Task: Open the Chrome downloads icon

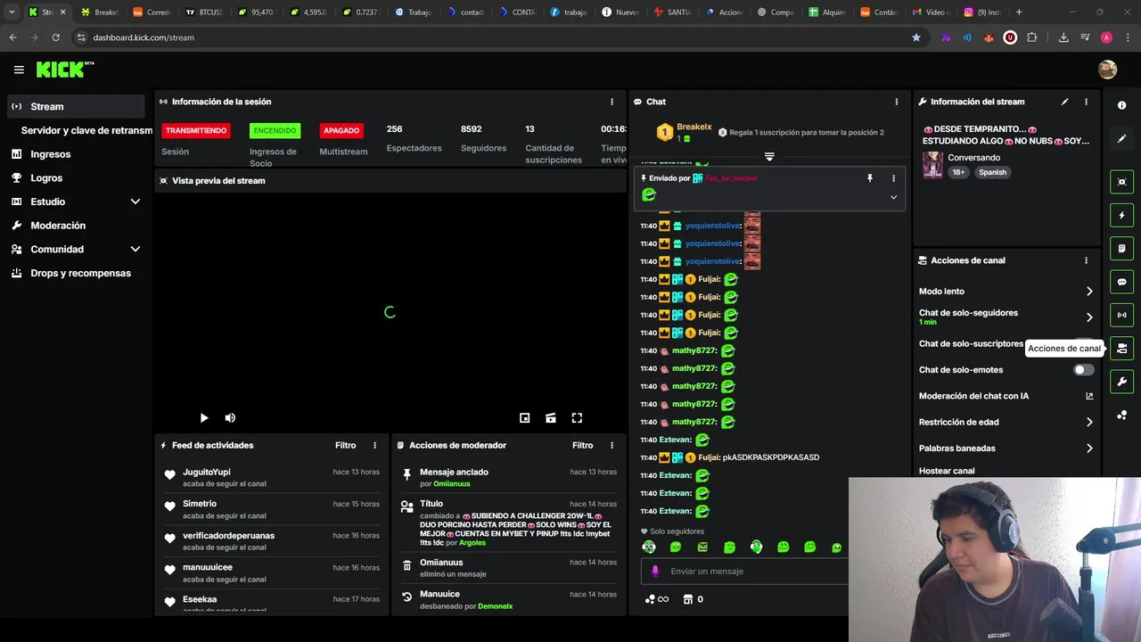Action: coord(1063,37)
